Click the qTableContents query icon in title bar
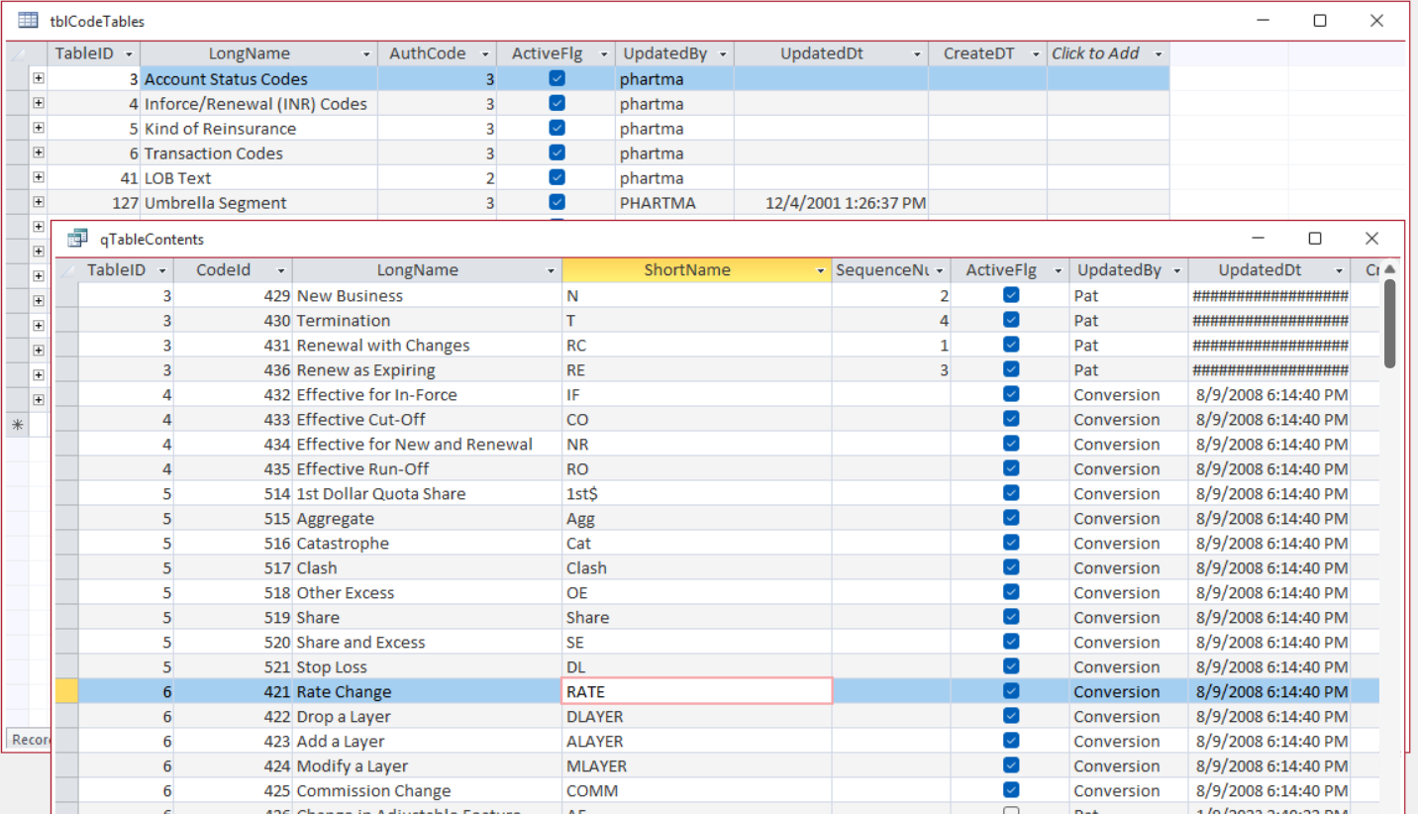 click(x=77, y=239)
